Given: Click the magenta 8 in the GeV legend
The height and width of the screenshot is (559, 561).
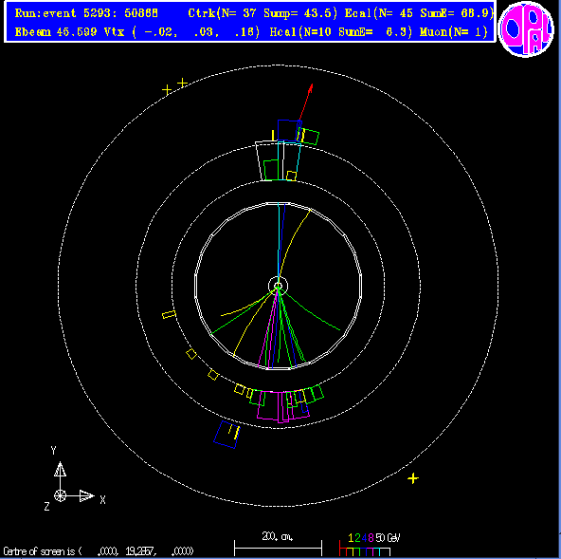Looking at the screenshot, I should pyautogui.click(x=371, y=537).
